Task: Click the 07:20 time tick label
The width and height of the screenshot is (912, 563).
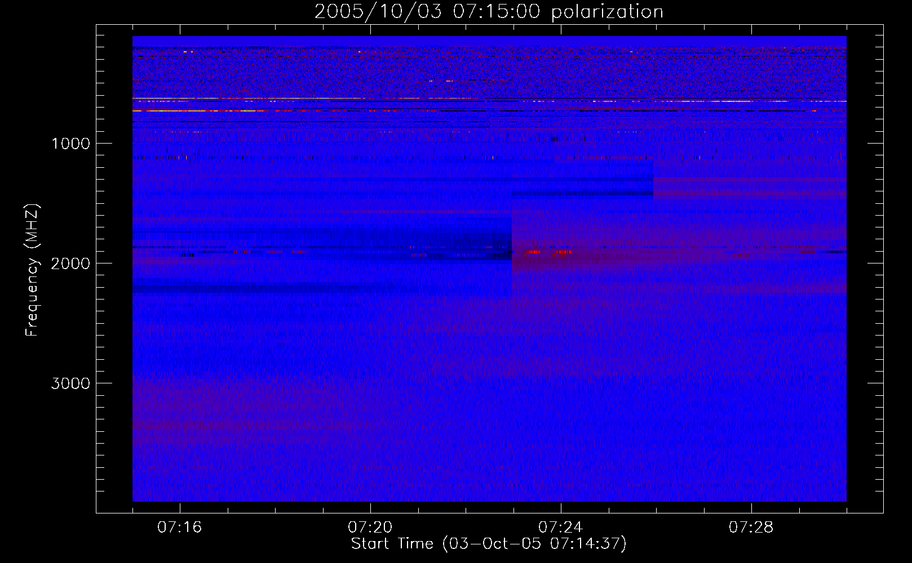Action: click(x=370, y=528)
